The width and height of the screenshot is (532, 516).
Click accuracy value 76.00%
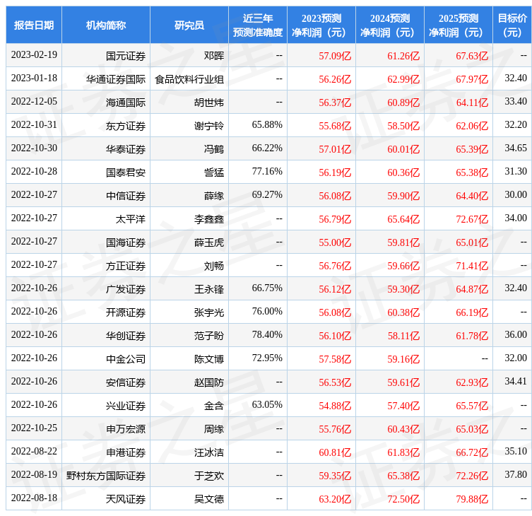pos(267,312)
